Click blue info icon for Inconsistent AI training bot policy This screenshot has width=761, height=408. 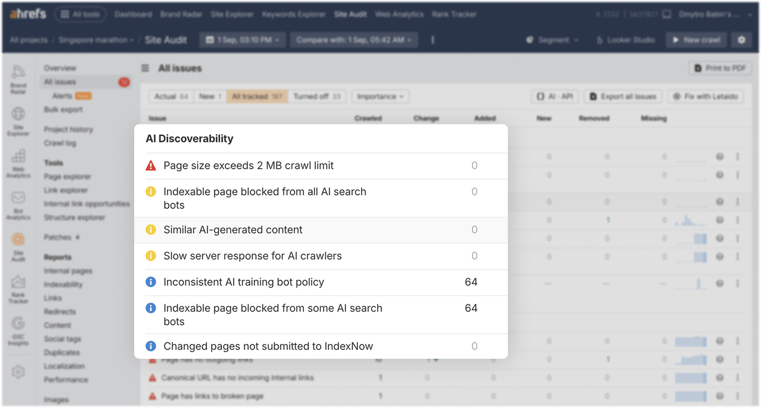tap(151, 282)
